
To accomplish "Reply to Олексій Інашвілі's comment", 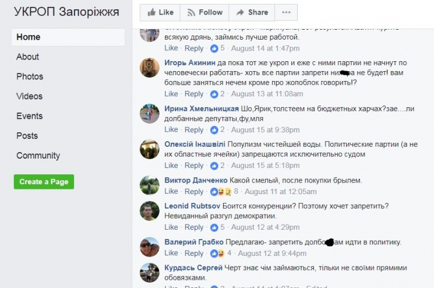I will [194, 166].
